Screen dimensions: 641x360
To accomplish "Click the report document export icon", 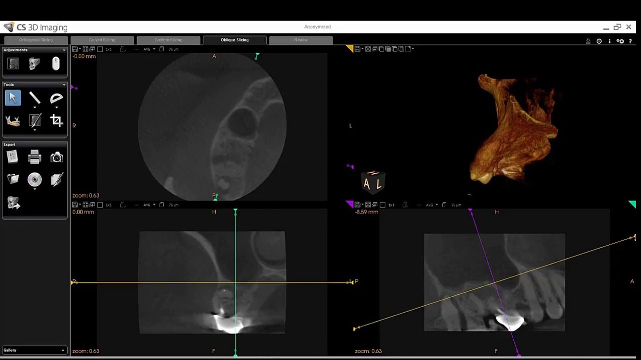I will pyautogui.click(x=13, y=157).
